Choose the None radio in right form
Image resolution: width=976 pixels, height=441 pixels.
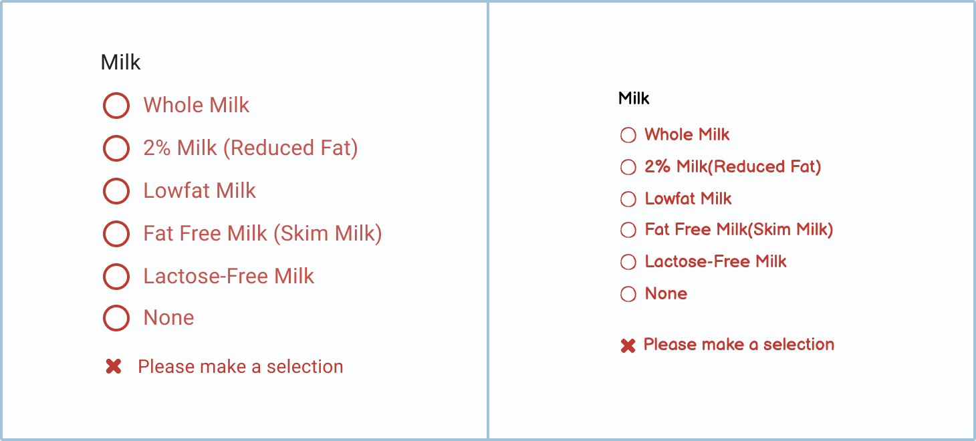pos(628,294)
